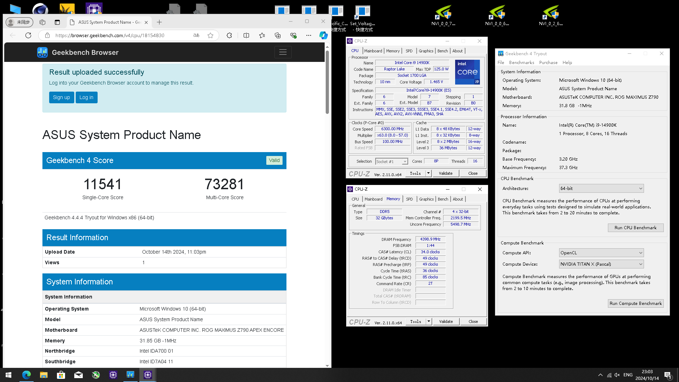Open Benchmarks menu in Geekbench 4 Tryout
Screen dimensions: 679x382
522,63
